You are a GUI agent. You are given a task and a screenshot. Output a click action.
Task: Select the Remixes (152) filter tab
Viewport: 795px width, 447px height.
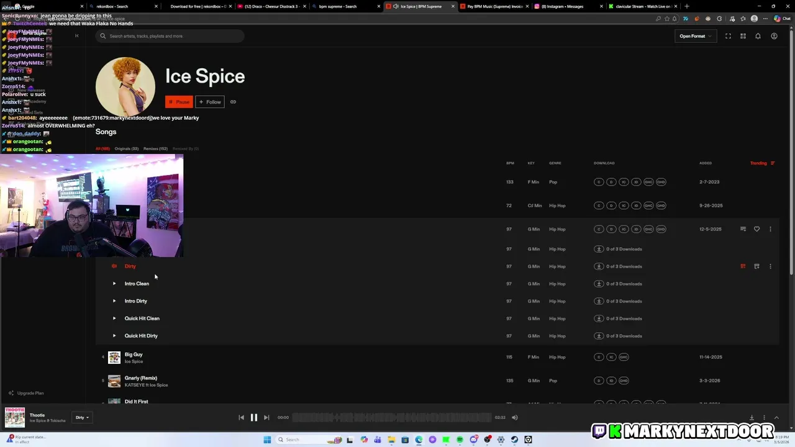pyautogui.click(x=155, y=149)
